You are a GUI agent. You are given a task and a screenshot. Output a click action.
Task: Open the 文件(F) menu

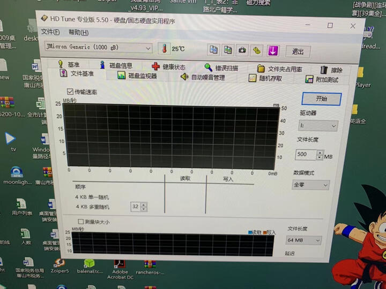(50, 32)
